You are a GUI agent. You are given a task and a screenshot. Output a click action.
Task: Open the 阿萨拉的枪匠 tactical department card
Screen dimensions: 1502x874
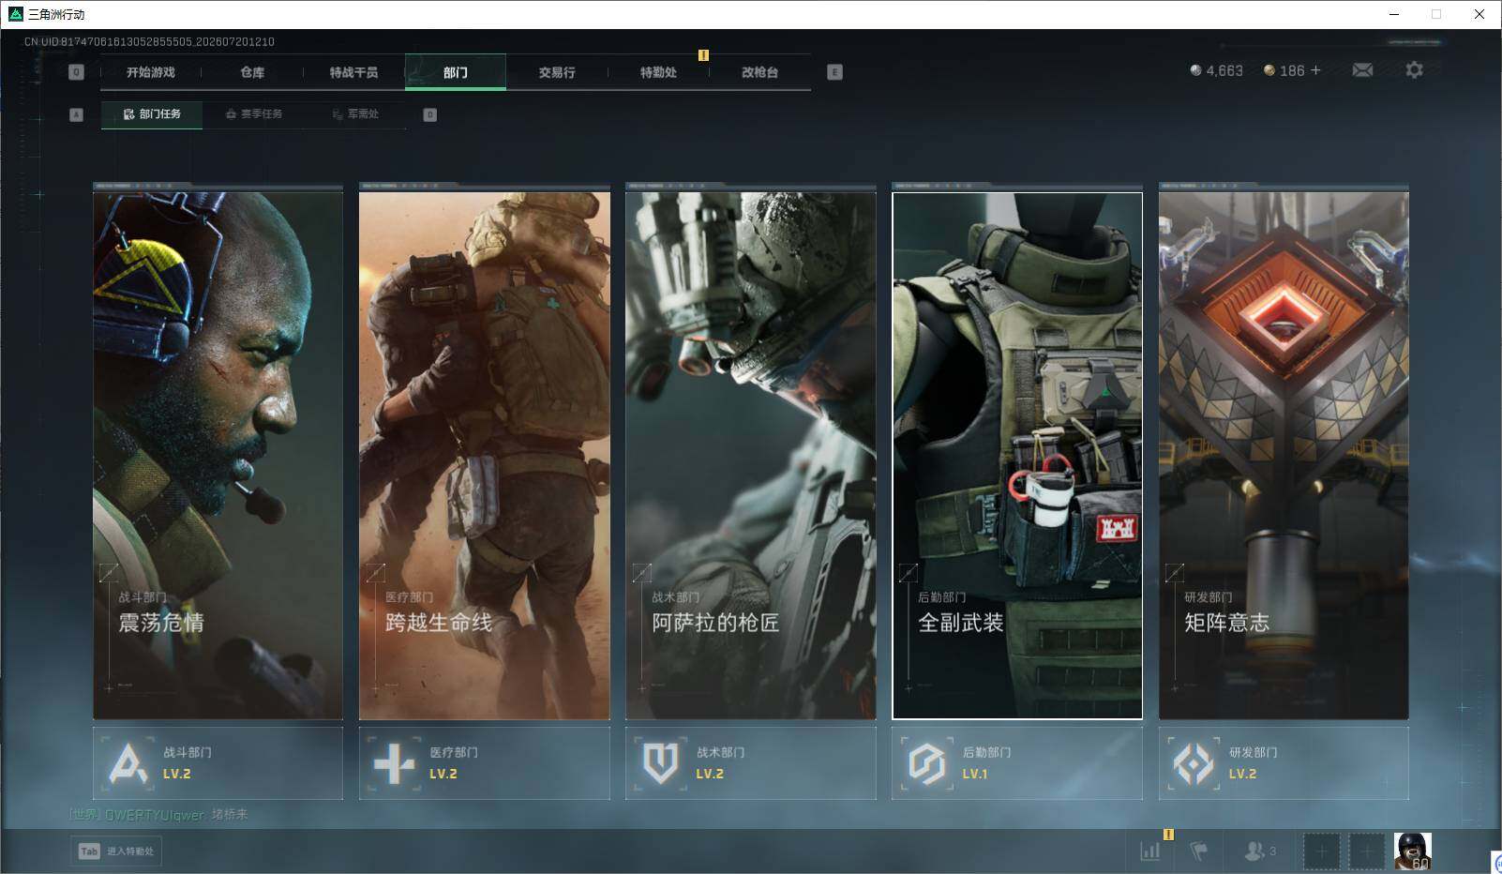tap(751, 456)
